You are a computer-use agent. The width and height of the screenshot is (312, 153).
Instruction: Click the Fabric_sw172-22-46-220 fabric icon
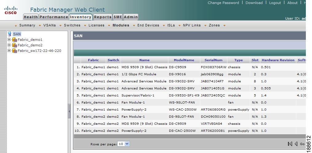coord(14,51)
